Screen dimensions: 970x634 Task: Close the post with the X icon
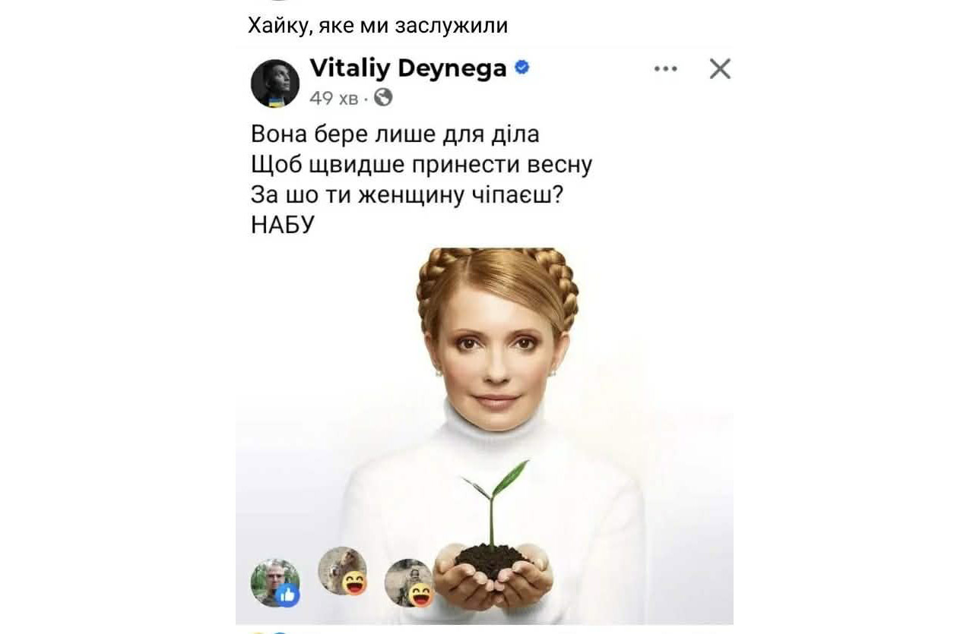pos(720,69)
